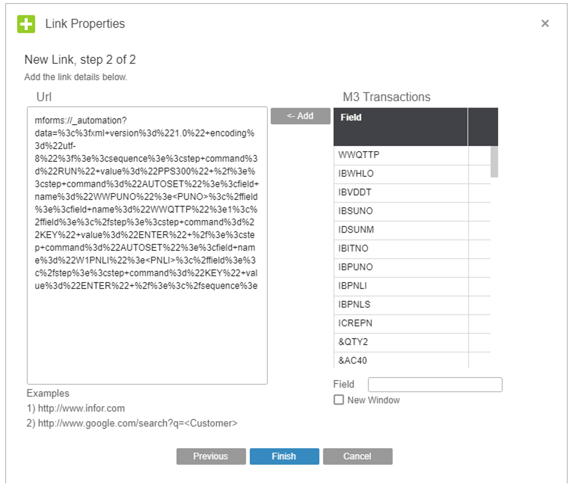Click the Add button to insert a field
The width and height of the screenshot is (576, 486).
click(300, 116)
